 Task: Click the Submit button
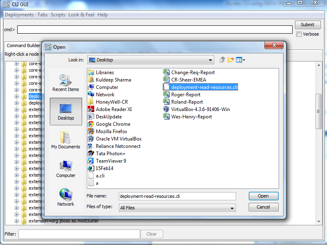pos(308,25)
